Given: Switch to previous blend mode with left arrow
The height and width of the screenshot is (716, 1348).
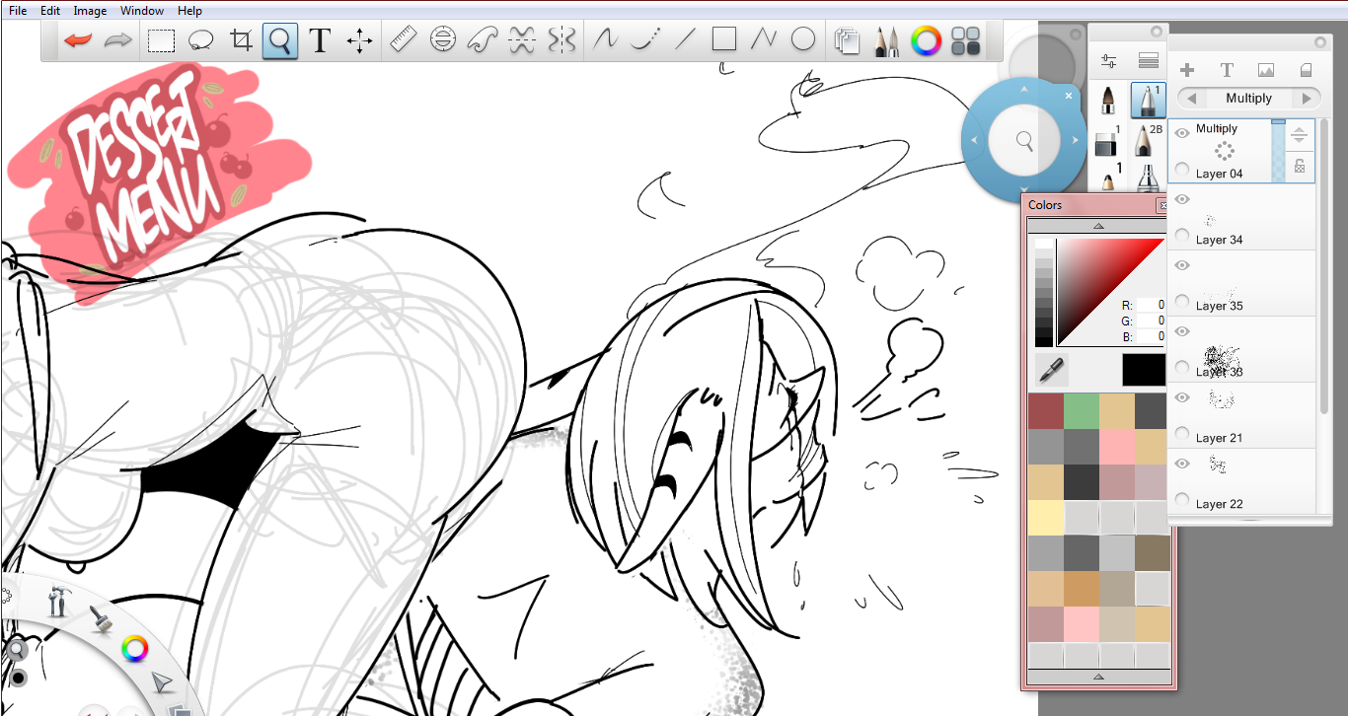Looking at the screenshot, I should (1192, 98).
